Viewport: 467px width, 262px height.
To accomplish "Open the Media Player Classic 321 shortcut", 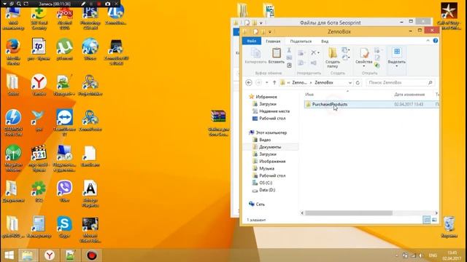I will (x=39, y=158).
